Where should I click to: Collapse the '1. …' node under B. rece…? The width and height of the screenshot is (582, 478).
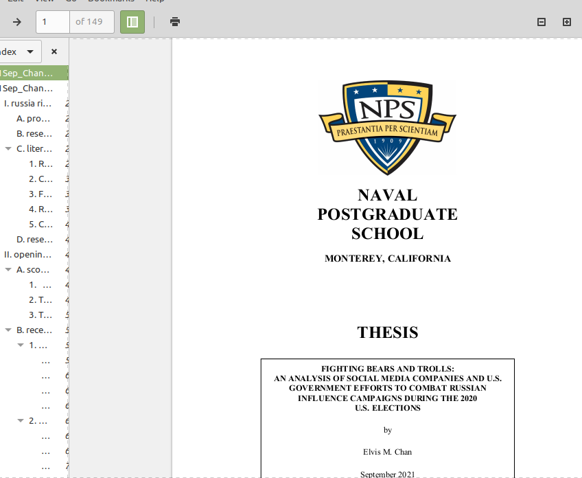click(x=21, y=345)
